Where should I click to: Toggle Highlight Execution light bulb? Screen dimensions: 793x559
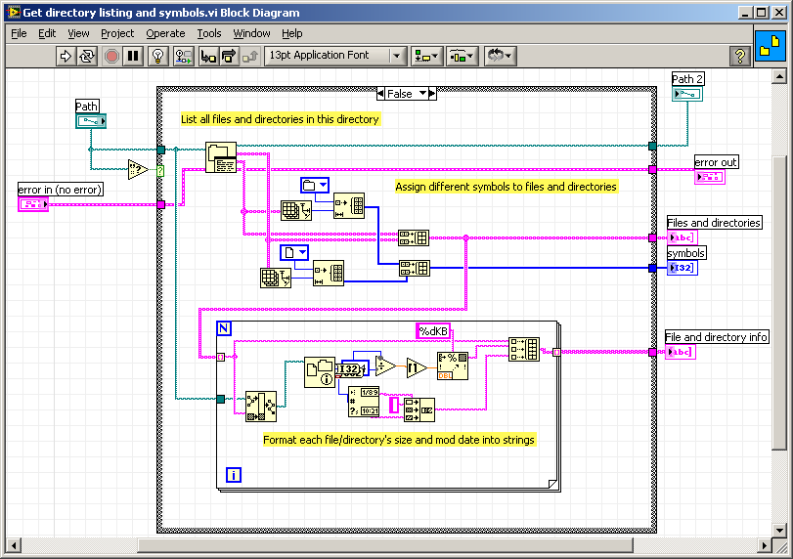158,56
